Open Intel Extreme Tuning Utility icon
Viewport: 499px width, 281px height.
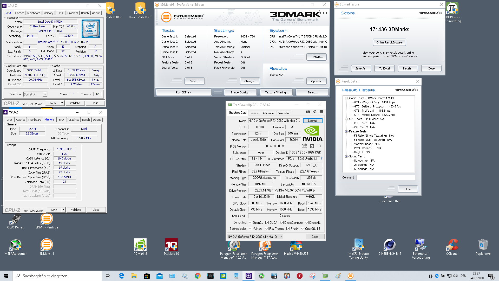[358, 249]
